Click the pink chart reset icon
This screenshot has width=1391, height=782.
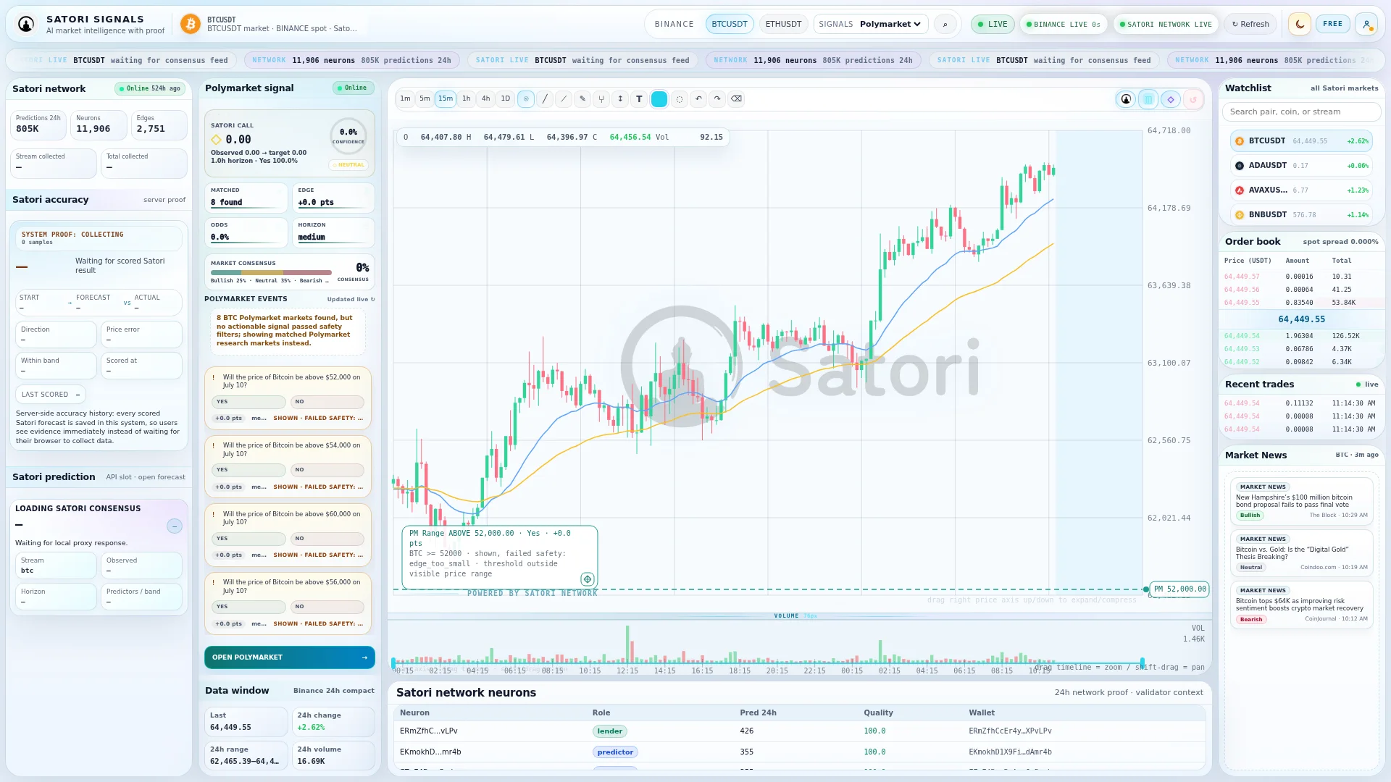click(x=1193, y=99)
